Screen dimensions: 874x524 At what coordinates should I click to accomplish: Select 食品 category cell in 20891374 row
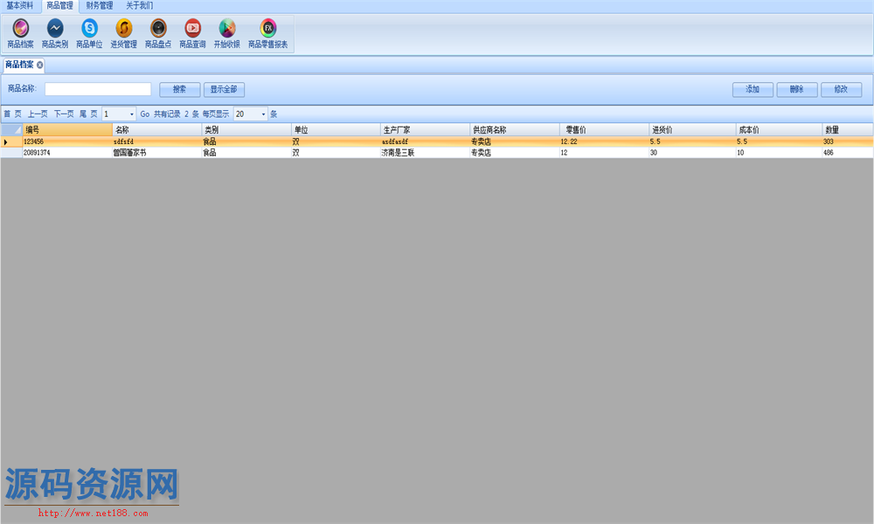point(247,153)
